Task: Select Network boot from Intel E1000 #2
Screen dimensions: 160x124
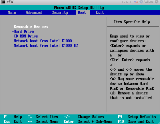Action: click(x=46, y=46)
